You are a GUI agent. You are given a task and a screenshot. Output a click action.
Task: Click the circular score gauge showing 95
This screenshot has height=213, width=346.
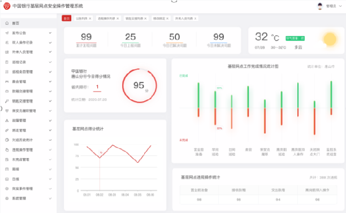tap(140, 85)
